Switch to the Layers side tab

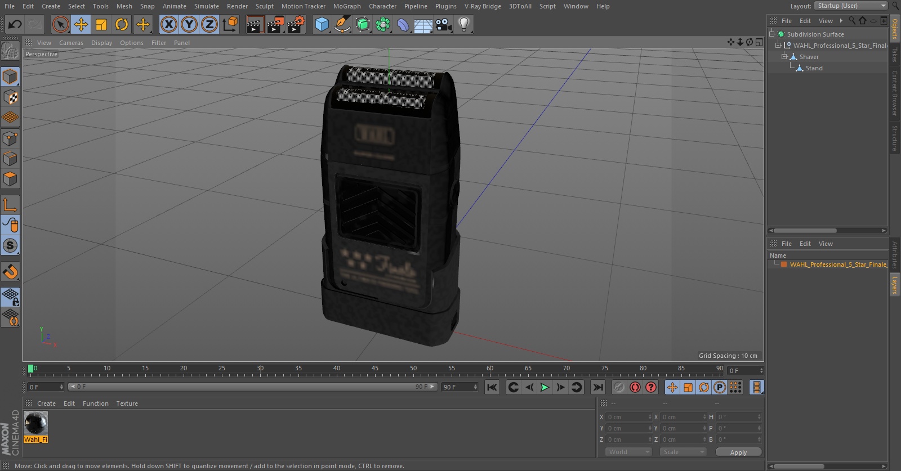895,285
